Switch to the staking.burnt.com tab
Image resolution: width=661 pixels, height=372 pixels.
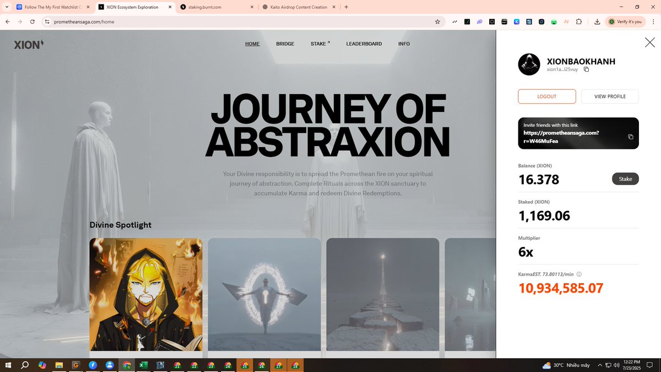coord(218,7)
